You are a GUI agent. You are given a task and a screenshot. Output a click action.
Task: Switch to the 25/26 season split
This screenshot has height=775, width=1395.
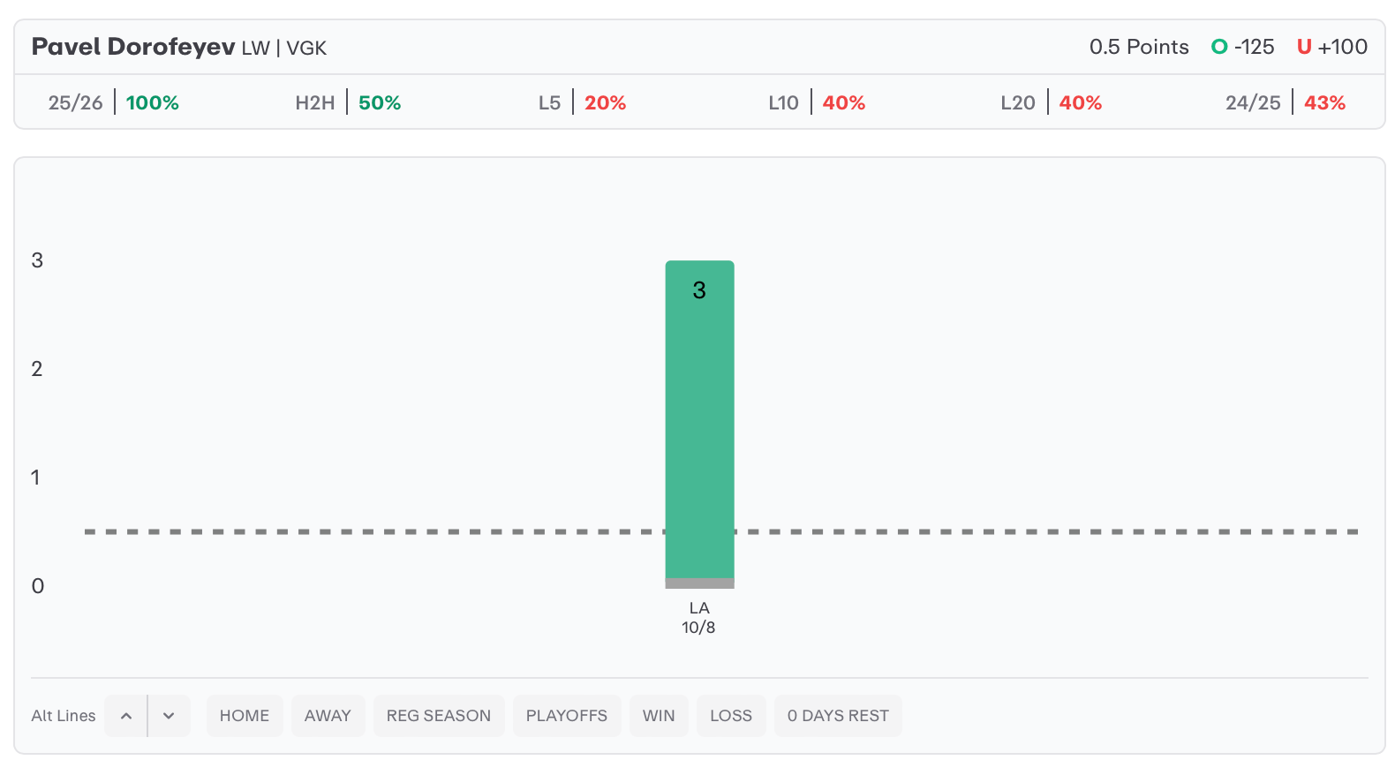pos(113,102)
